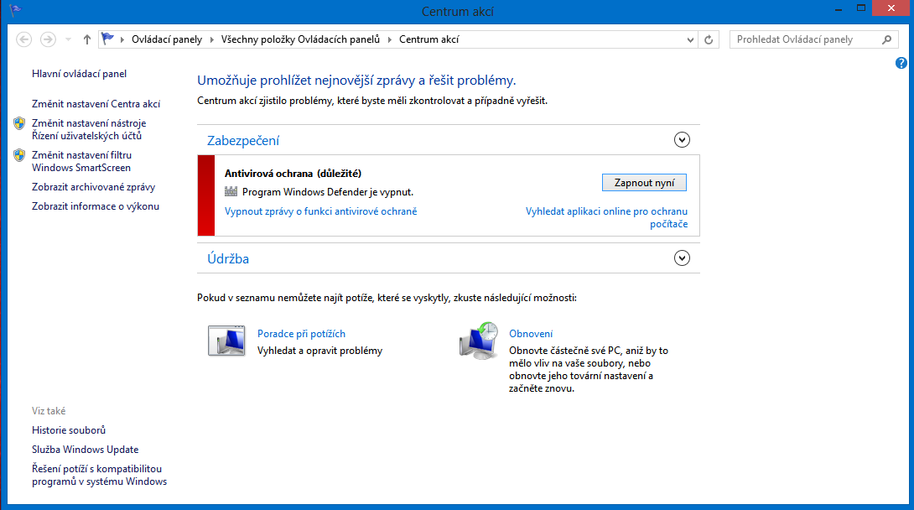Click the Zapnout nyní button

pos(644,182)
